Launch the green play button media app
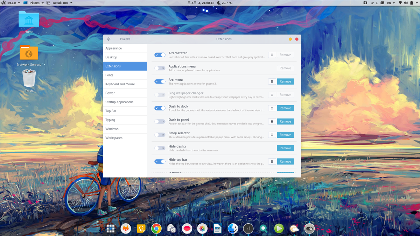Screen dimensions: 420x236 [279, 229]
